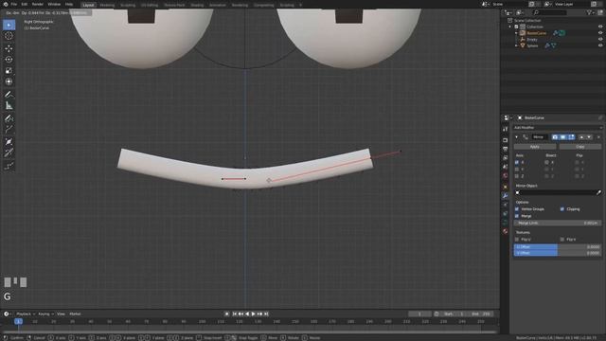
Task: Hide the Sphere object via eye icon
Action: (600, 45)
